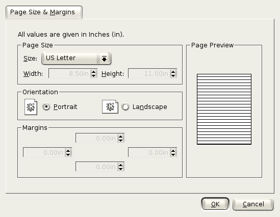Decrease page Width with down arrow
280x217 pixels.
tap(93, 75)
